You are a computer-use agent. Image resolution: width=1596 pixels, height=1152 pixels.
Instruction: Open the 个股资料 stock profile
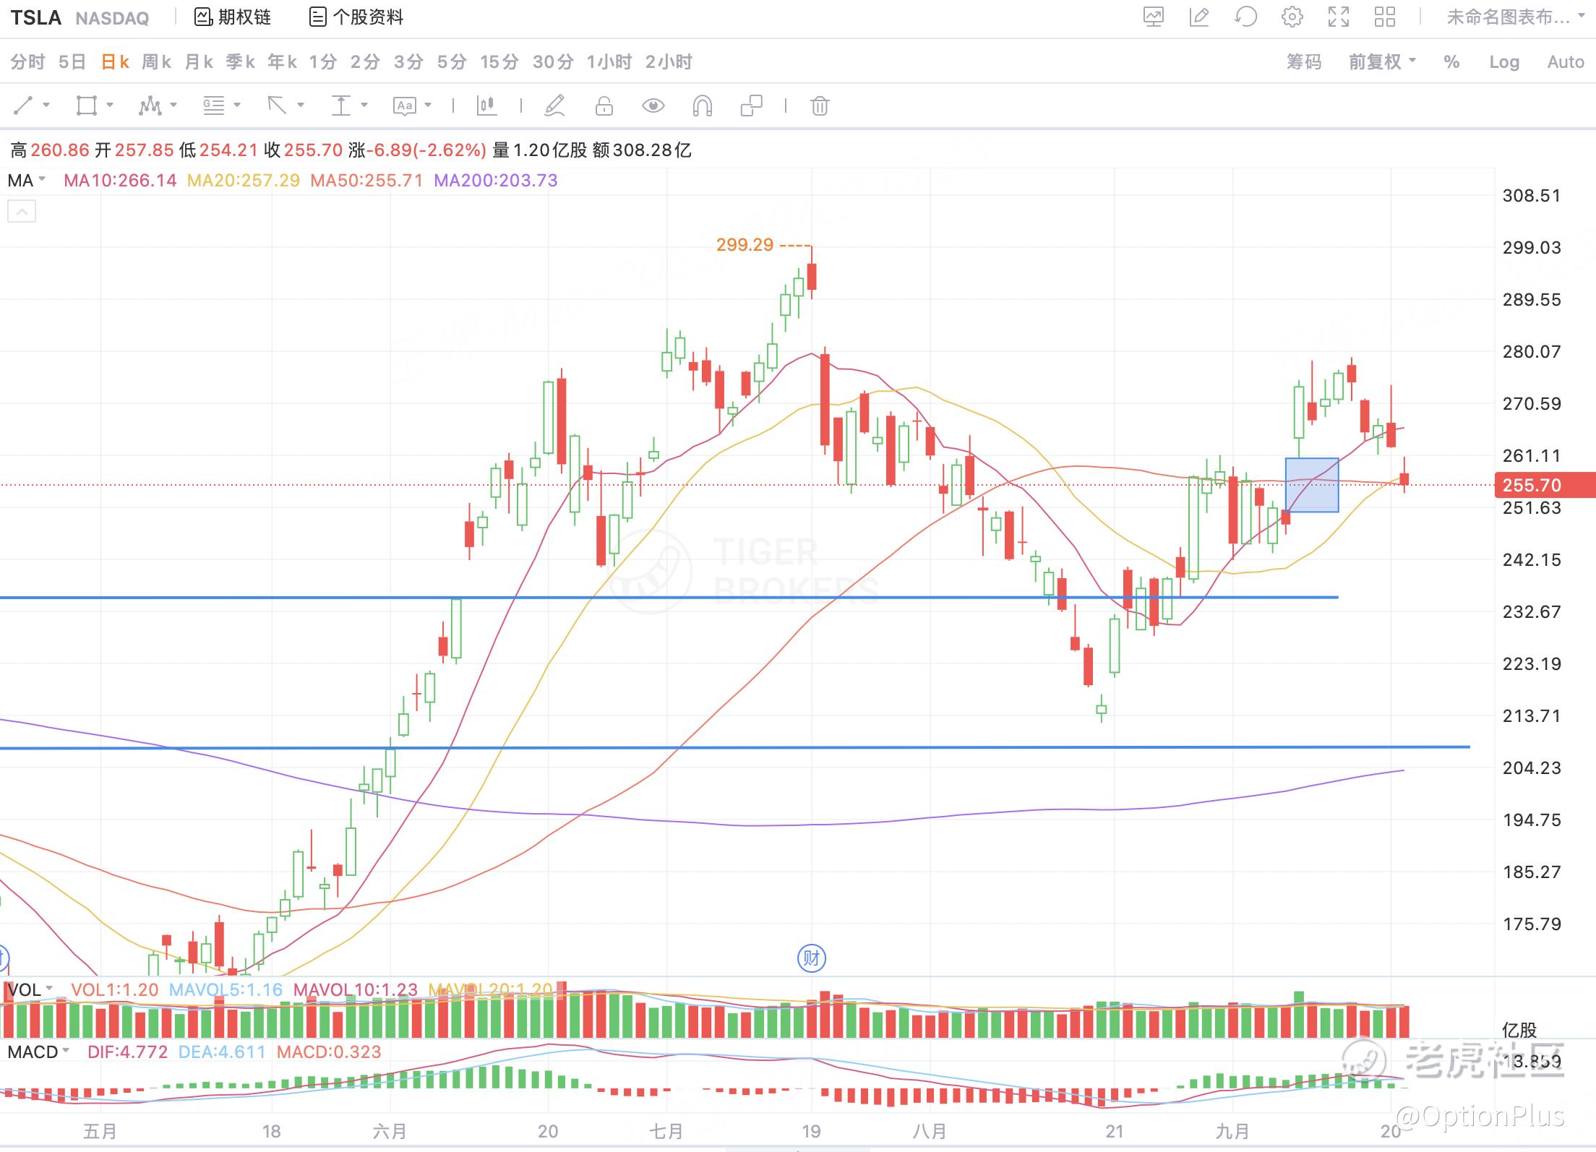[356, 17]
